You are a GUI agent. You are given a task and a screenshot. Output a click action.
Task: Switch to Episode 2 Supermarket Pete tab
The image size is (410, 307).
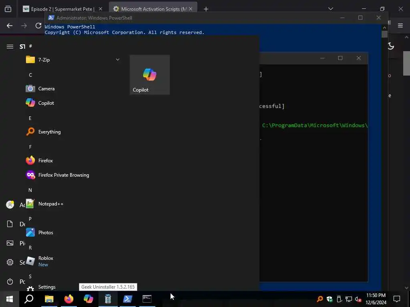pos(62,9)
